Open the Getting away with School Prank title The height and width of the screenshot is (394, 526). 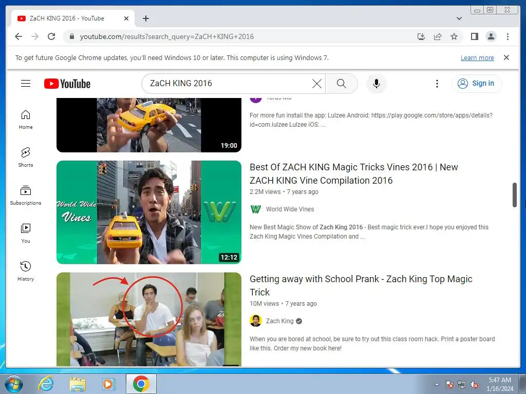tap(361, 285)
